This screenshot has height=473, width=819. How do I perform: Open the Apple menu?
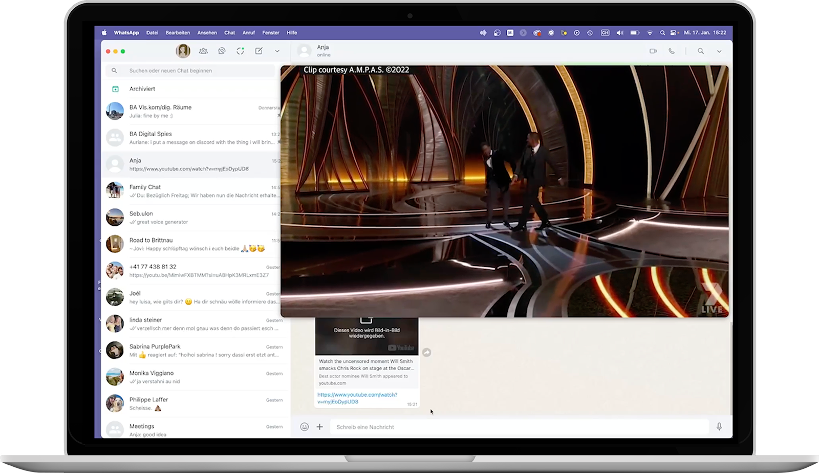(x=104, y=33)
